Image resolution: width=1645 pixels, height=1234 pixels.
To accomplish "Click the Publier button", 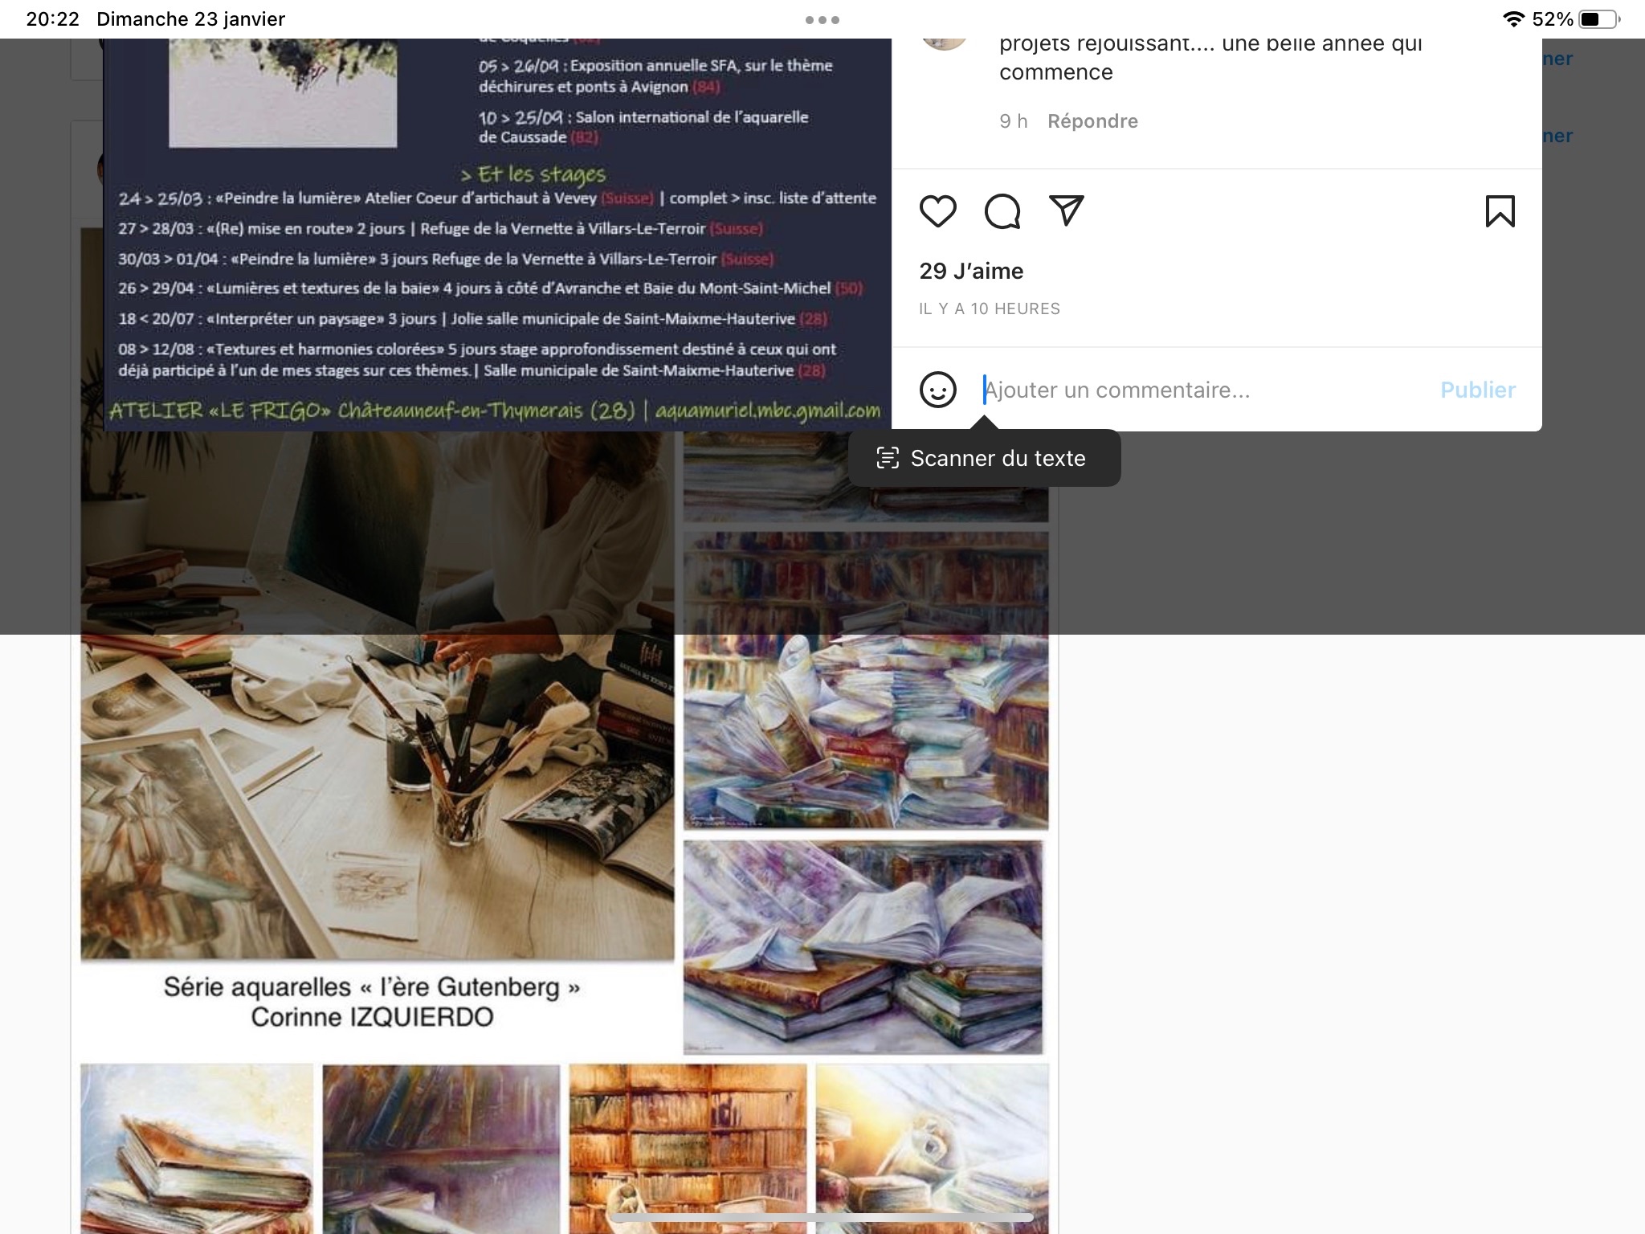I will (1478, 390).
